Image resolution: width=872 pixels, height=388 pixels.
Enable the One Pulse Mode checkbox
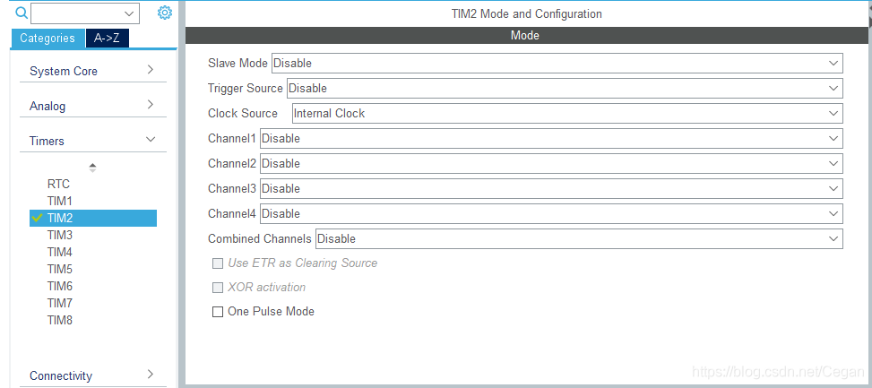218,312
